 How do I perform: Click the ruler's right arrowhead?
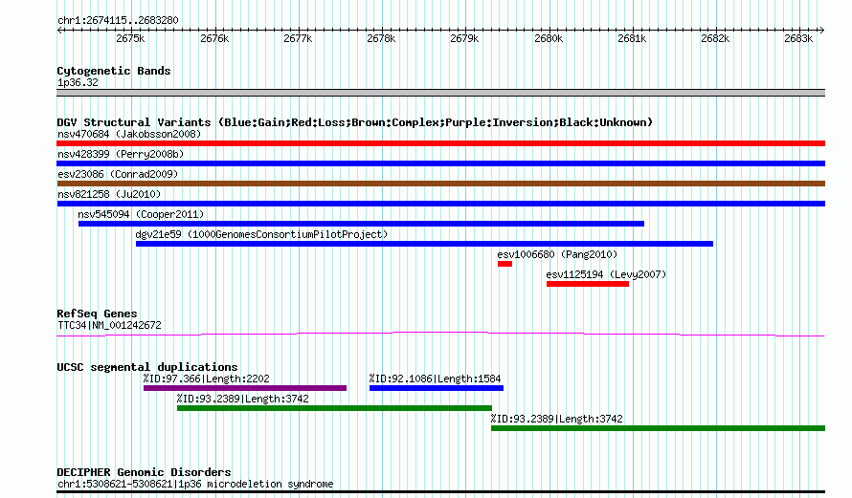pos(822,30)
